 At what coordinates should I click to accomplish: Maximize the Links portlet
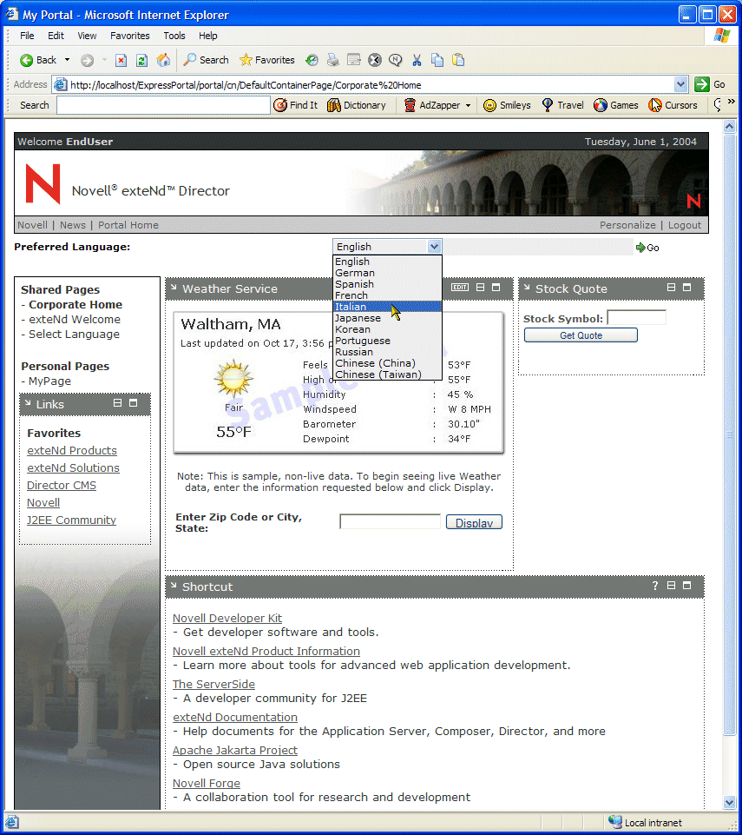[x=134, y=403]
